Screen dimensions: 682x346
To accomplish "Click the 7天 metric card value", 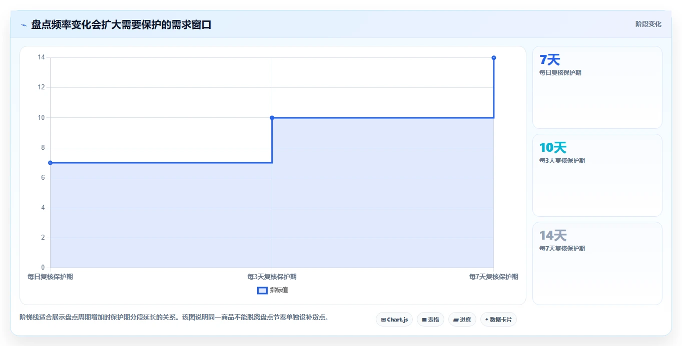I will coord(549,60).
